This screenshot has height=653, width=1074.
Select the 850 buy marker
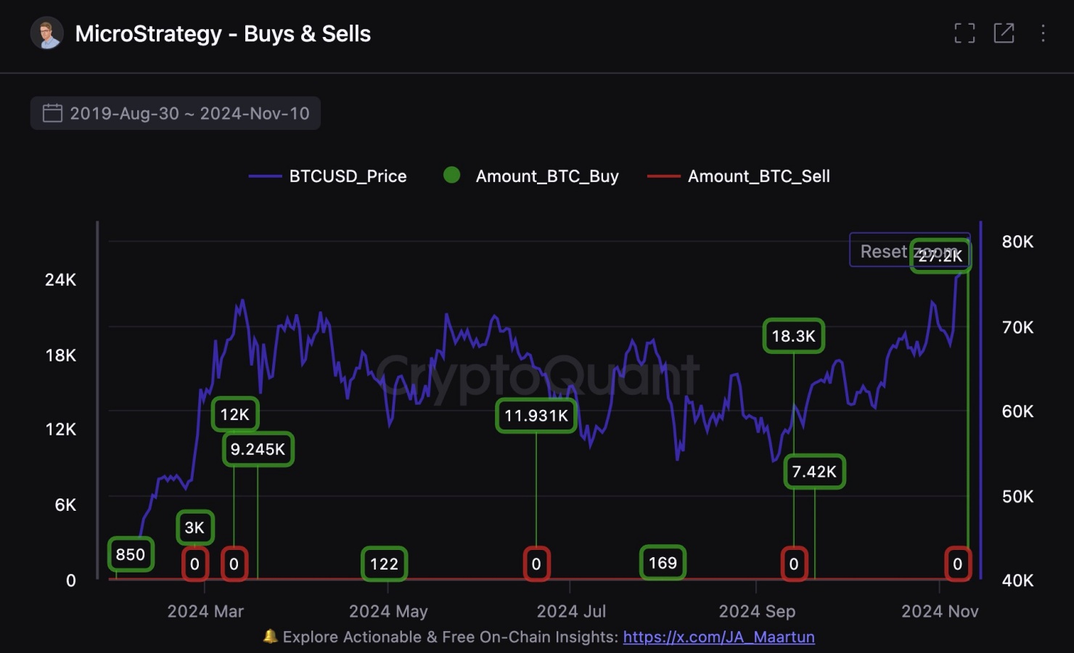[131, 554]
